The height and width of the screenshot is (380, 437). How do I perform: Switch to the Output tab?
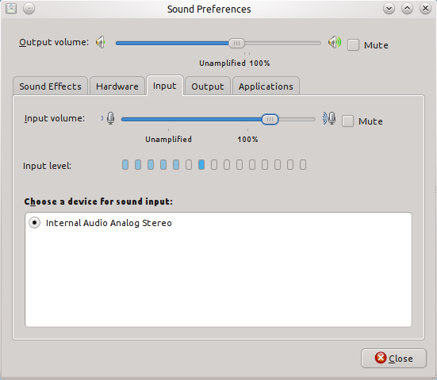208,86
